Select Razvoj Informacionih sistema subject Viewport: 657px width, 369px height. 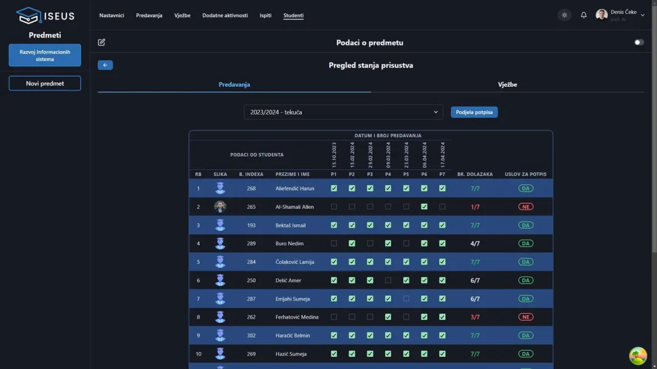point(45,55)
